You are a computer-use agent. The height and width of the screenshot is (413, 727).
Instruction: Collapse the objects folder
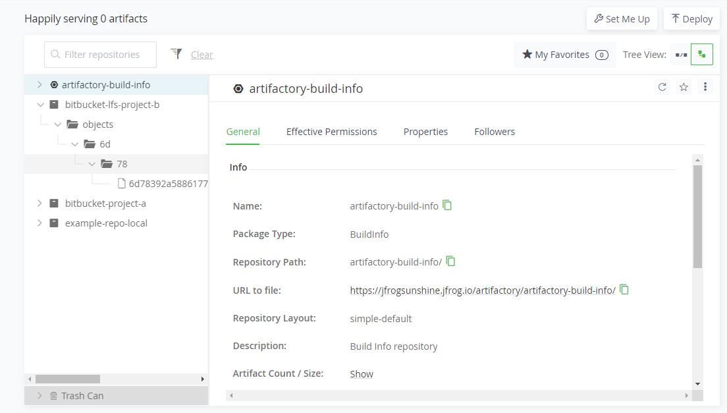tap(58, 124)
